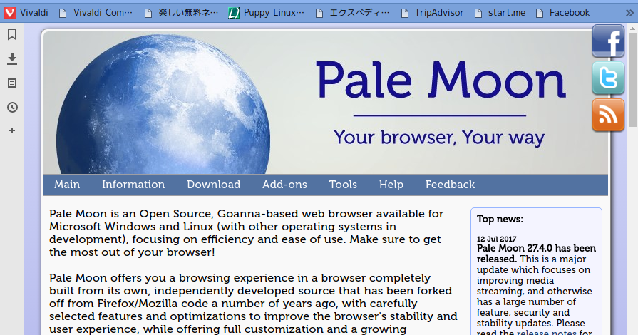Open the Vivaldi bookmark with red logo

click(26, 13)
